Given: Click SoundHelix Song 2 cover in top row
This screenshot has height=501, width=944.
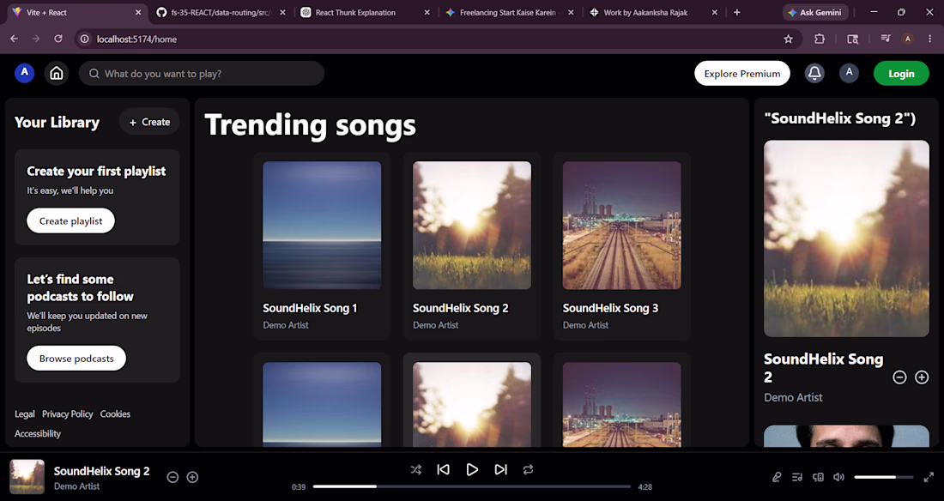Looking at the screenshot, I should point(472,226).
